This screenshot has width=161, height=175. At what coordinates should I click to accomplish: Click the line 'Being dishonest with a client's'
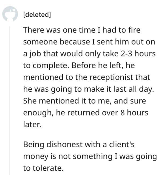click(x=79, y=144)
